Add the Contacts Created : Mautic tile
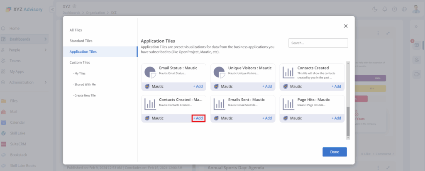425x171 pixels. 198,118
